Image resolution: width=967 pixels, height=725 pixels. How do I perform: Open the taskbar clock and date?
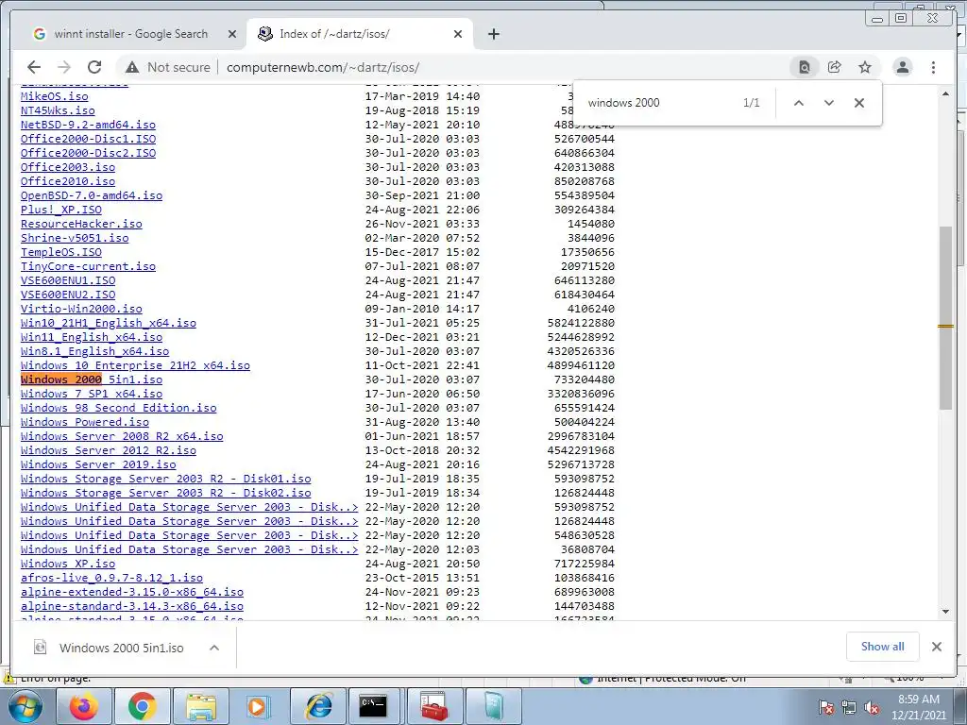tap(919, 706)
